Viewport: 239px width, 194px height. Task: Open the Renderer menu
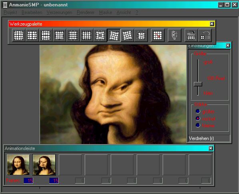[x=86, y=12]
